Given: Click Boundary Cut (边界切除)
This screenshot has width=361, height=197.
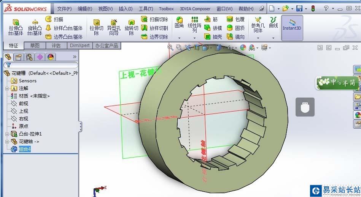Looking at the screenshot, I should point(154,37).
